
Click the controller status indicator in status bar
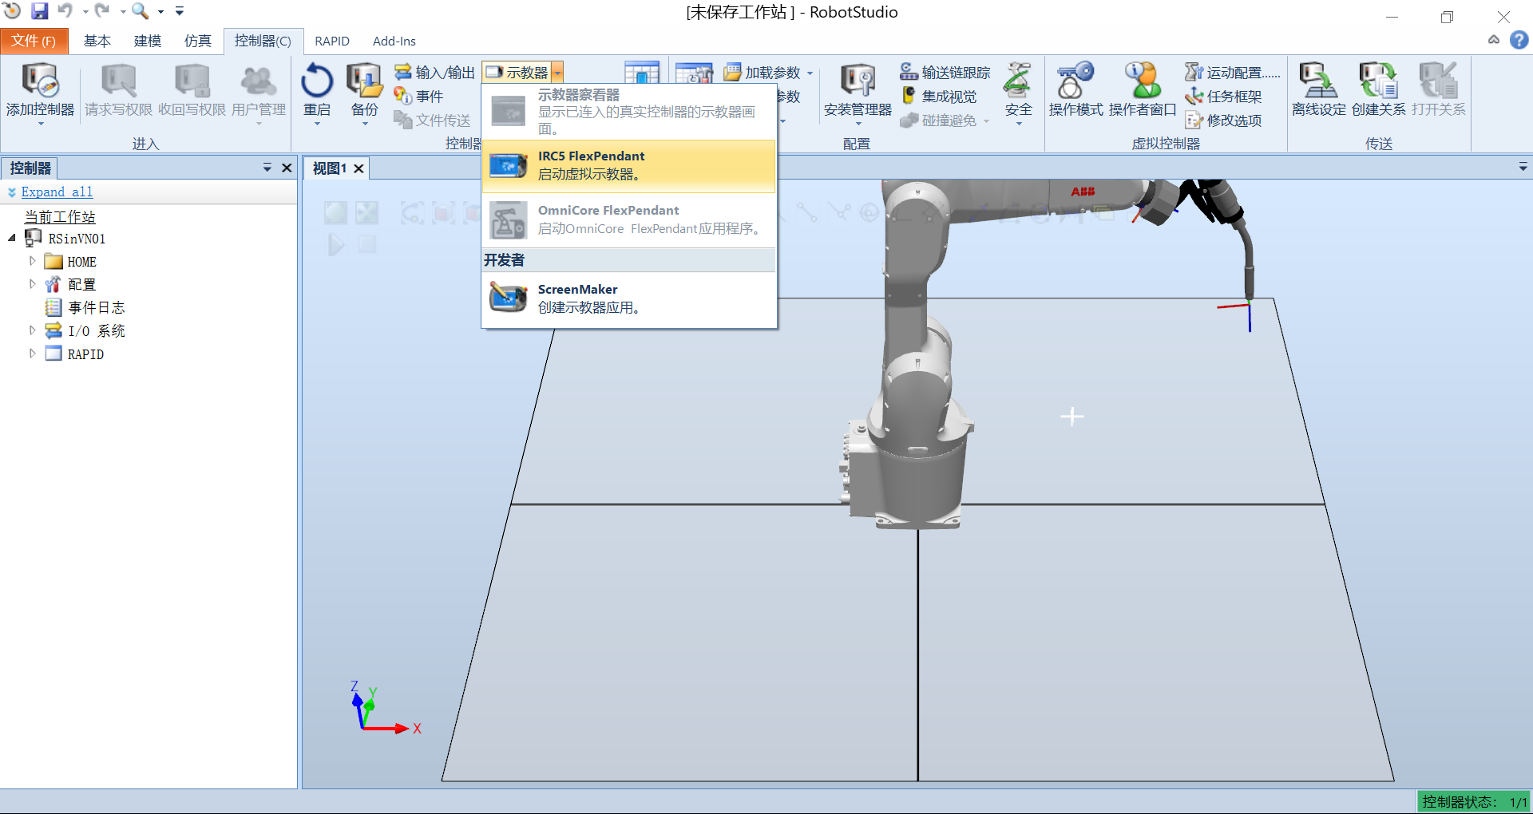1473,801
